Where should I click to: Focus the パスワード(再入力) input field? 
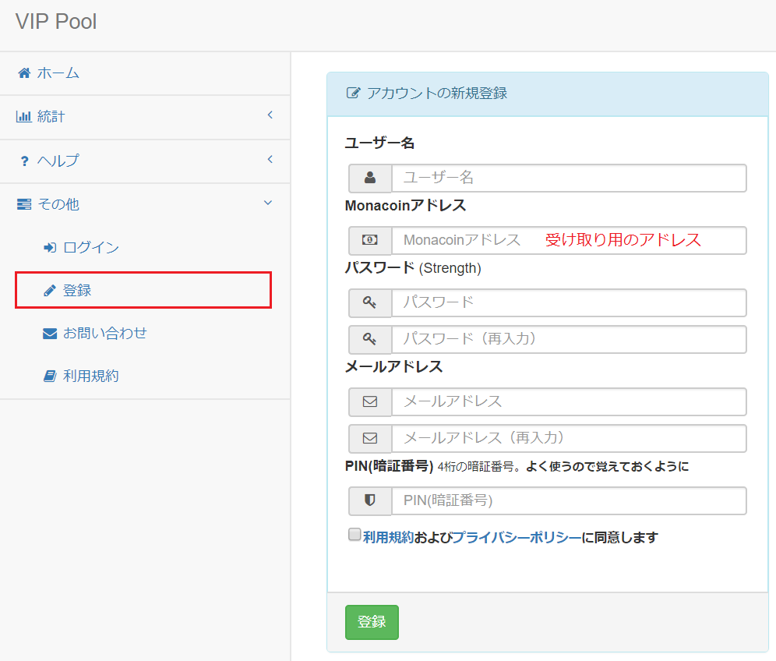569,339
